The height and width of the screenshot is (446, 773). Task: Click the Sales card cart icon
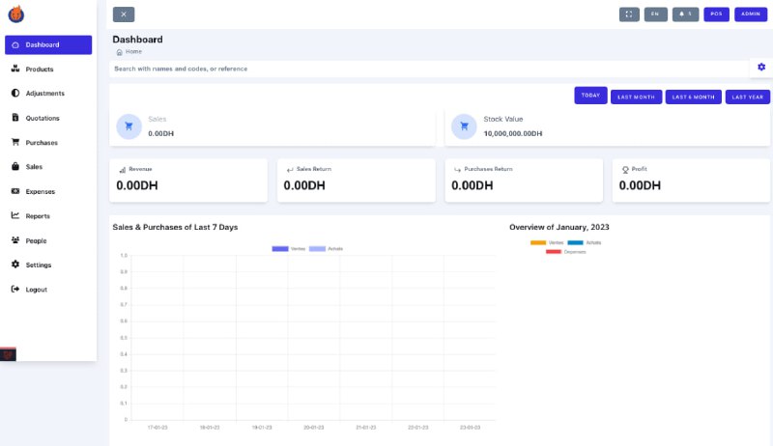[129, 126]
